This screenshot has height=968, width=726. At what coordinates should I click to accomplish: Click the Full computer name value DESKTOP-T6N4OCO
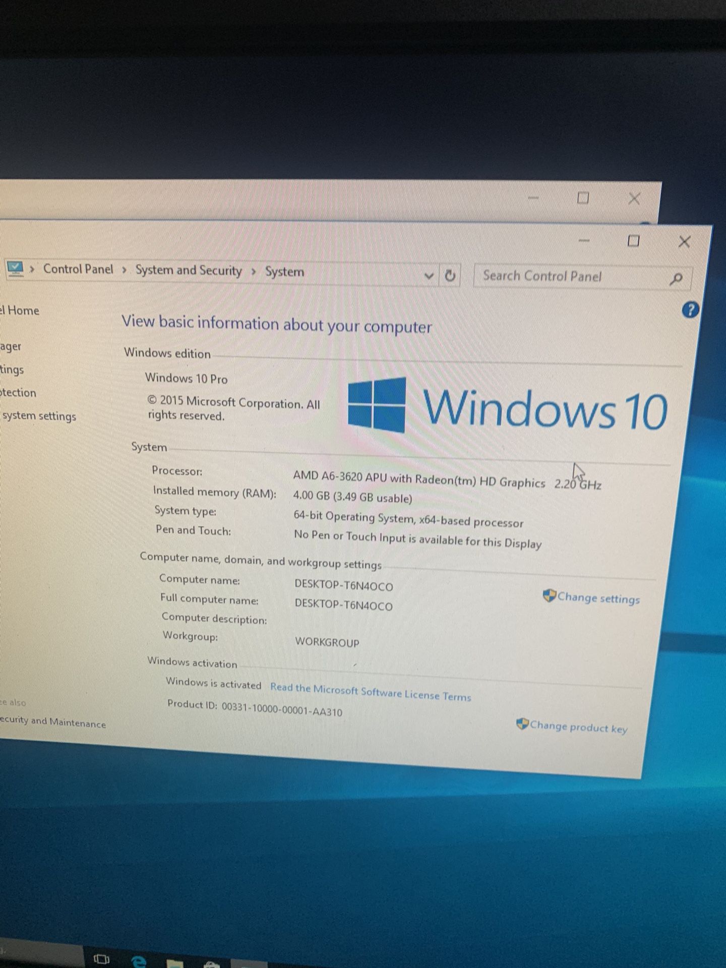[344, 604]
